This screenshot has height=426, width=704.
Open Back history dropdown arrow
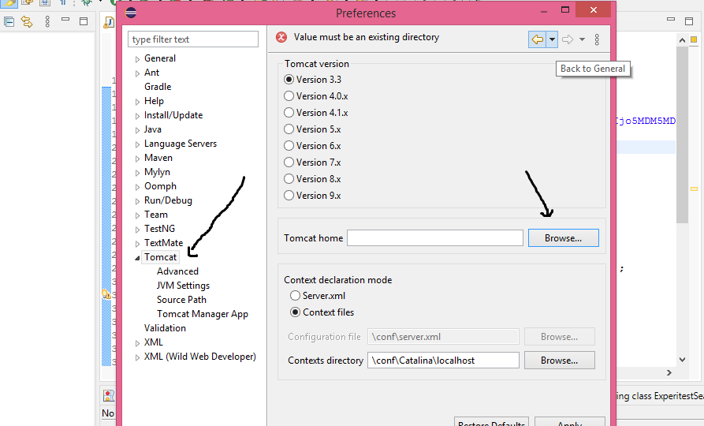coord(552,39)
